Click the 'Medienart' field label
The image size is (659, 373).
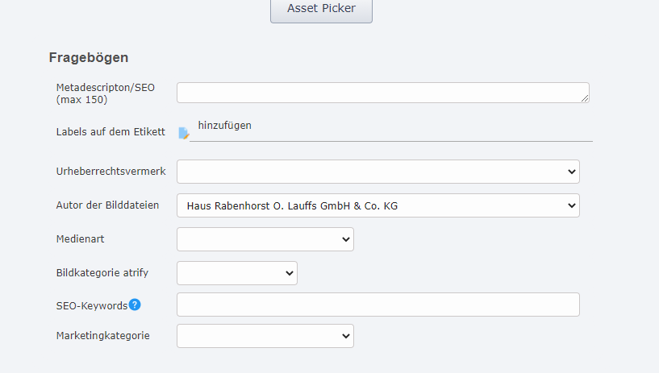(81, 239)
